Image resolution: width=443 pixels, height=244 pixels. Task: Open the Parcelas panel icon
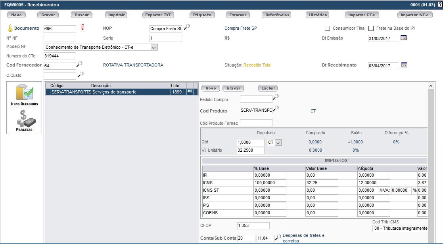click(x=24, y=121)
